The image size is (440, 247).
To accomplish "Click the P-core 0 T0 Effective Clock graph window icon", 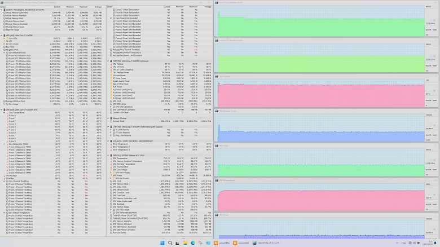I will [217, 2].
